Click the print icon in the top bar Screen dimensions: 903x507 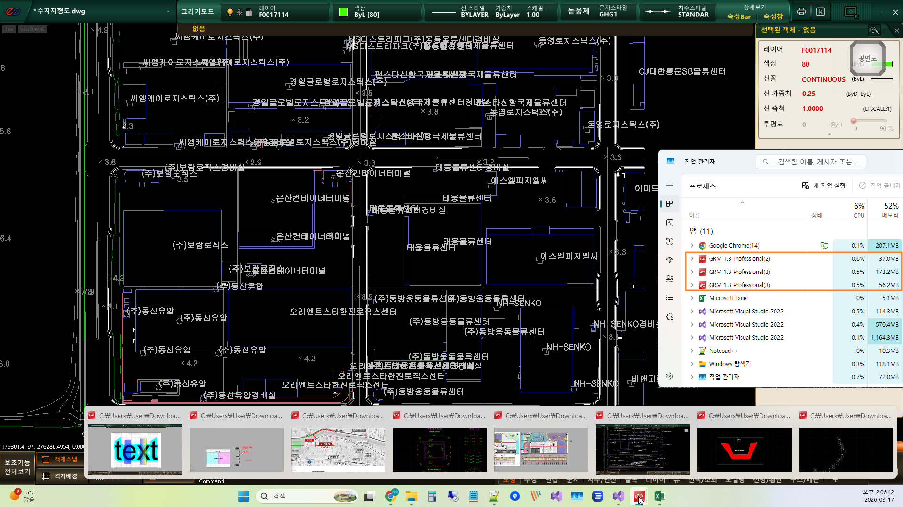pos(801,12)
